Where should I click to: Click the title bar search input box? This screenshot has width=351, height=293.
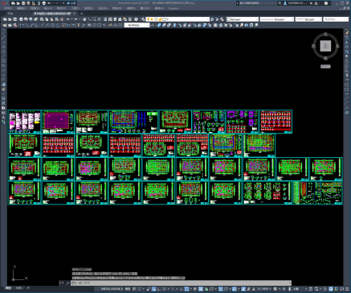click(x=257, y=3)
